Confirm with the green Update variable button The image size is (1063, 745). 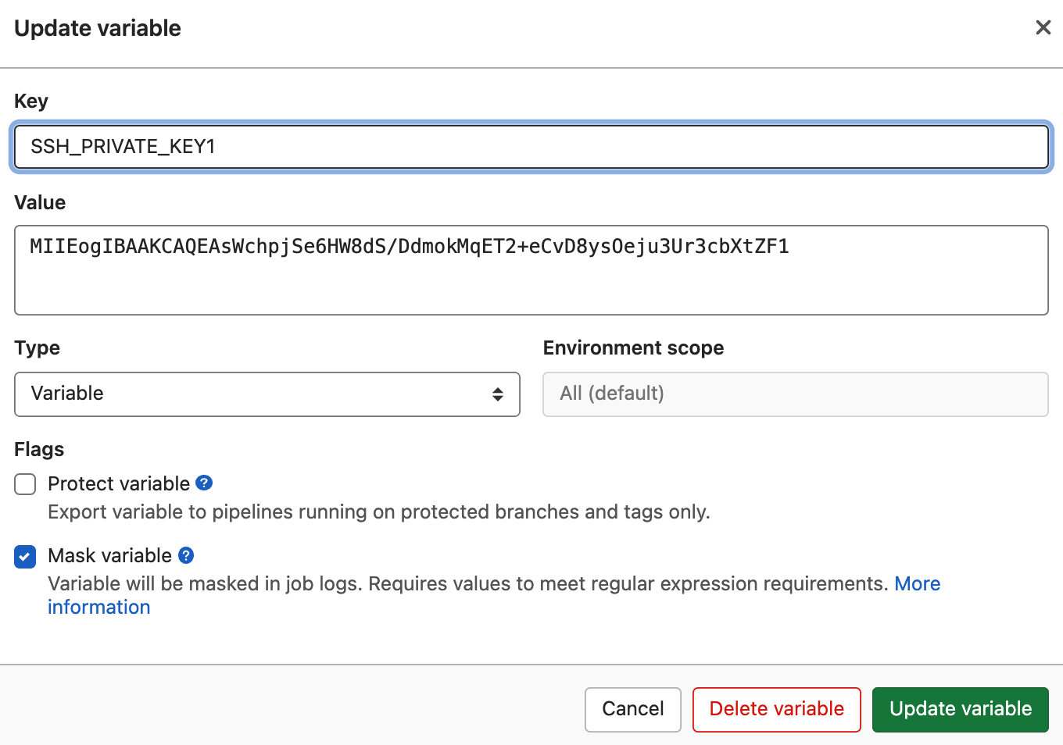click(960, 709)
